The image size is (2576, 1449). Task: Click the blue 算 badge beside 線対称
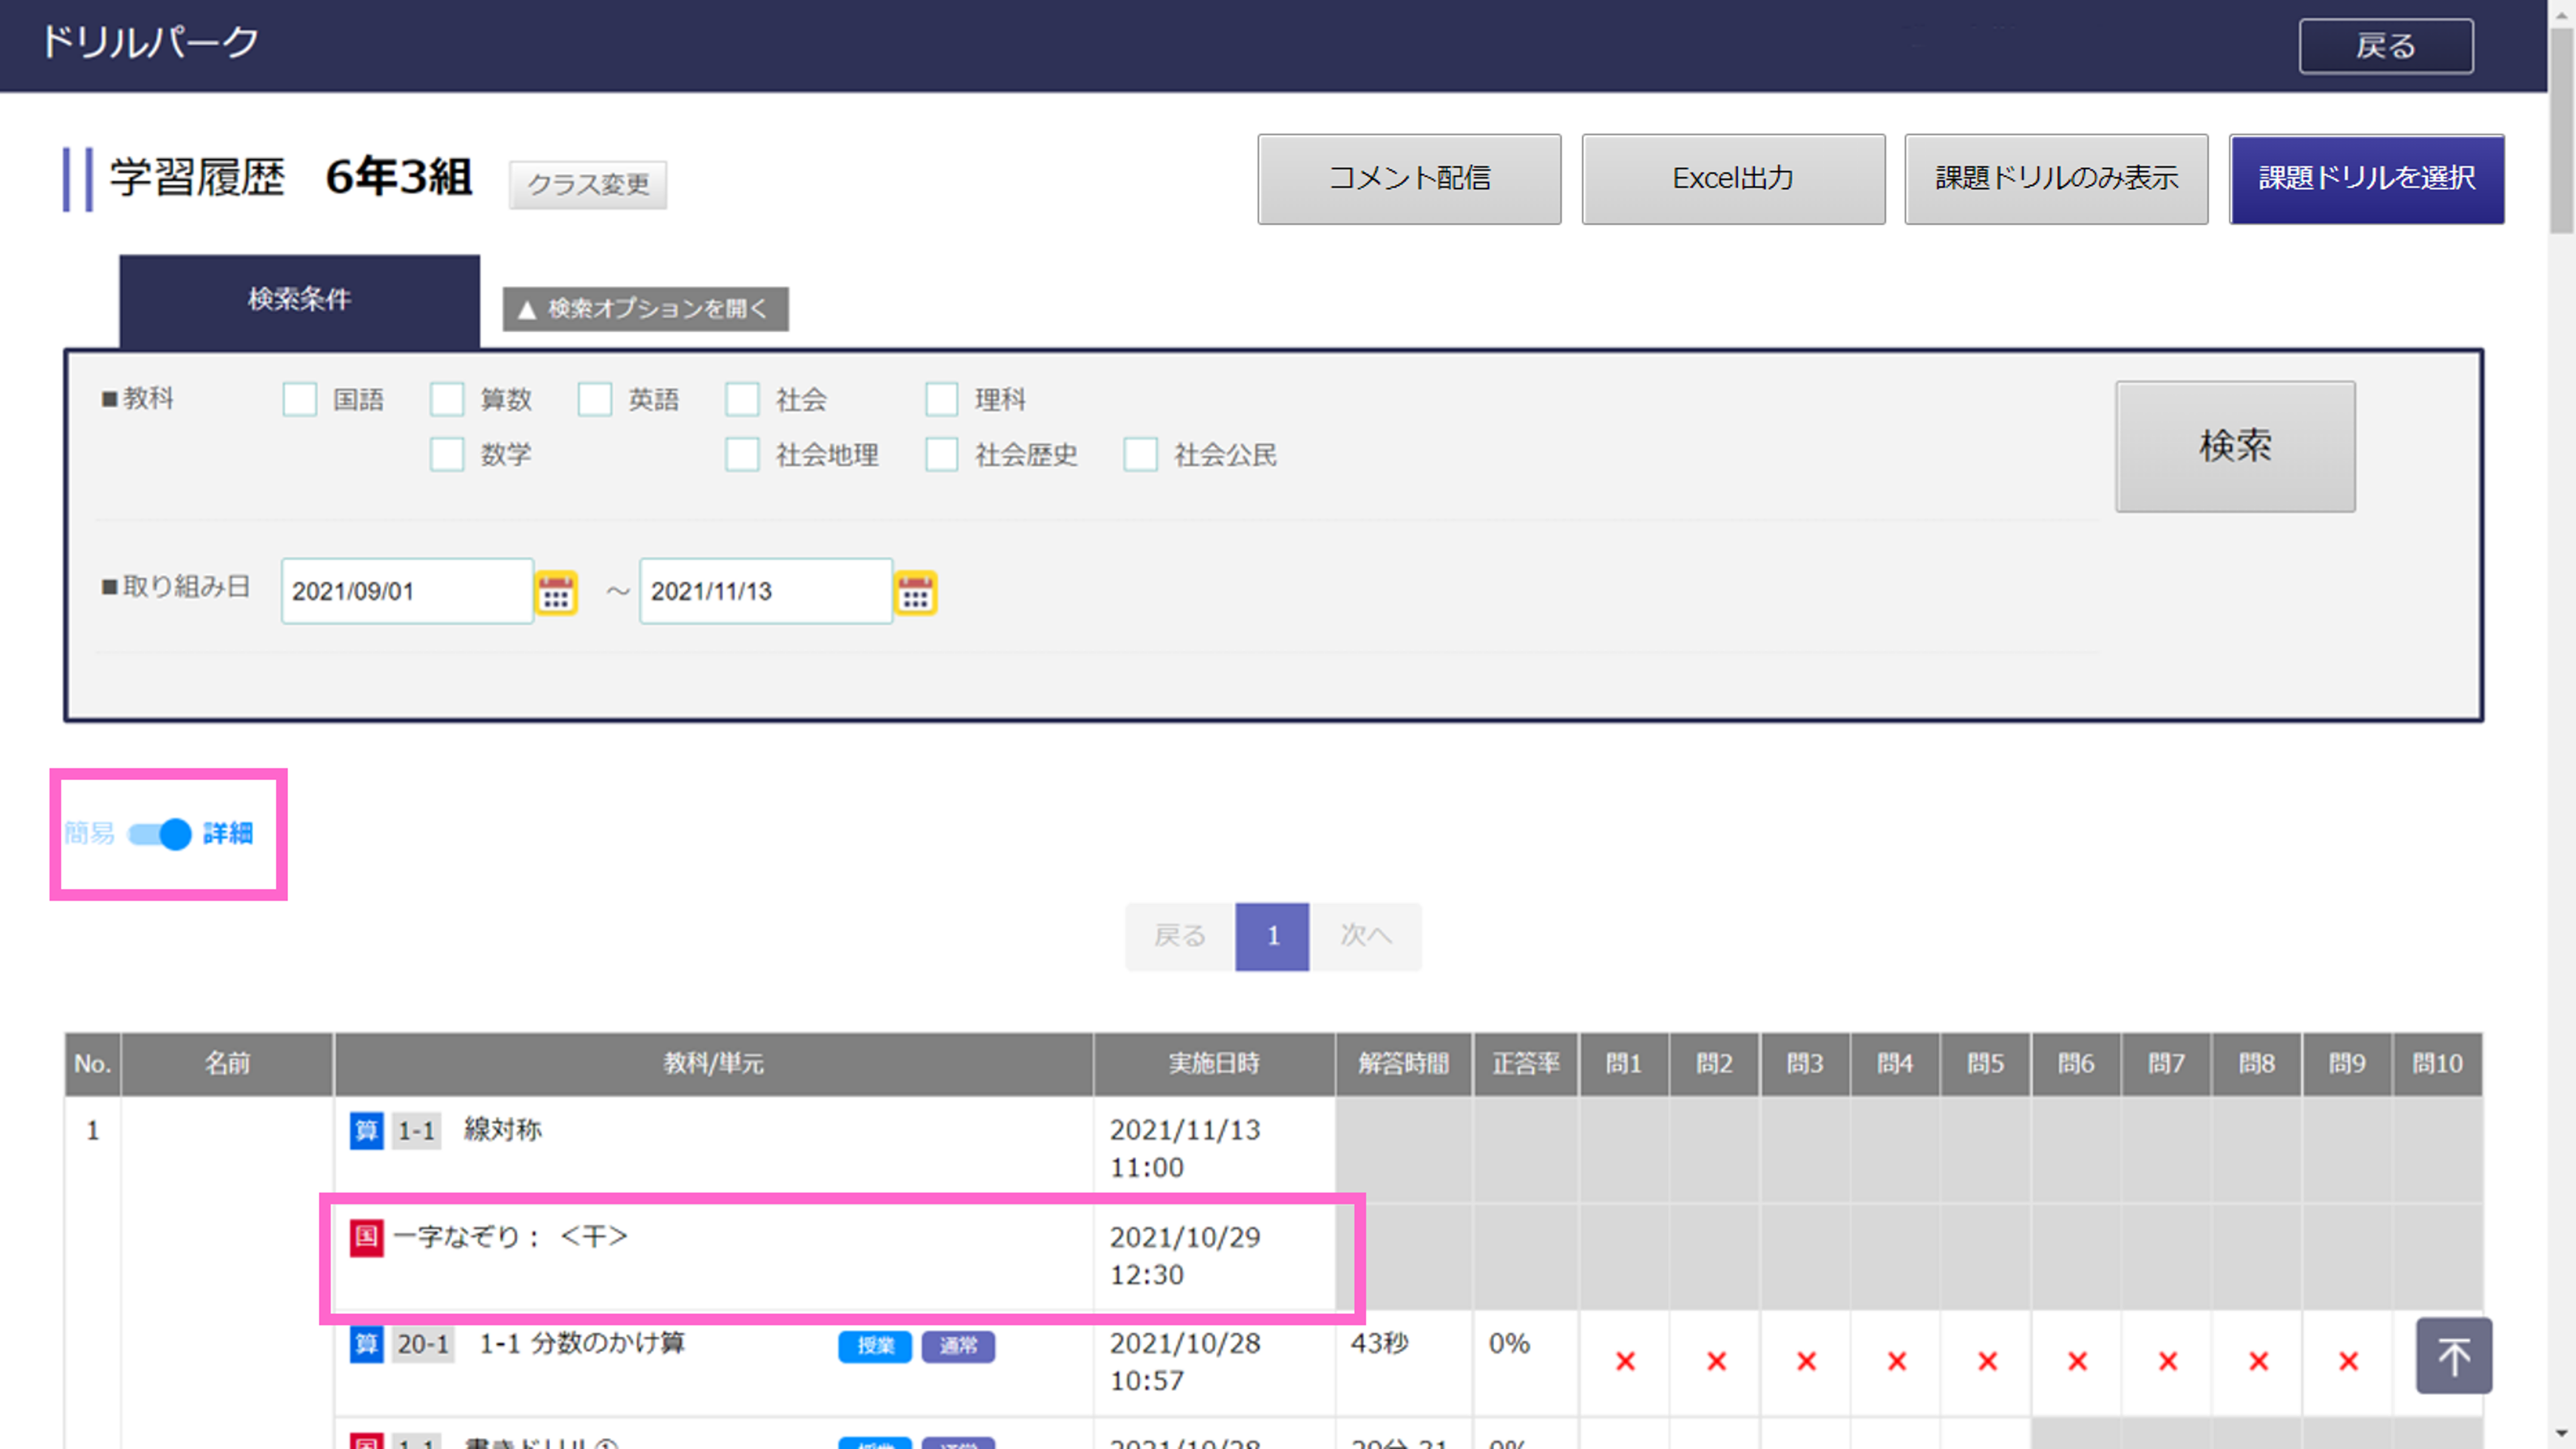coord(366,1130)
